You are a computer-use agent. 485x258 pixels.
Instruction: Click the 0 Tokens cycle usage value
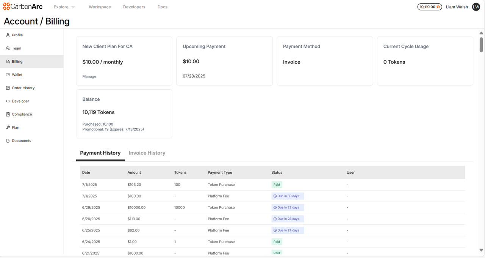pos(394,62)
